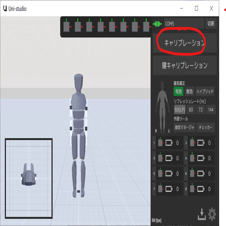The height and width of the screenshot is (226, 226).
Task: Open the 設定マネージャ external tool
Action: (x=184, y=127)
